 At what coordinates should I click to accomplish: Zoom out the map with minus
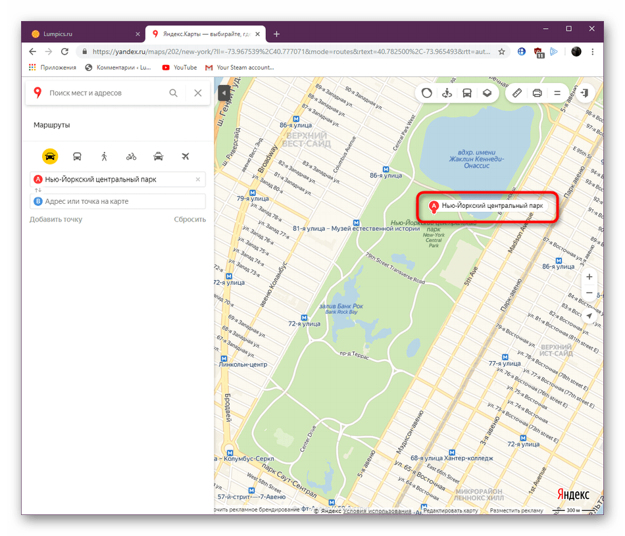pos(589,293)
